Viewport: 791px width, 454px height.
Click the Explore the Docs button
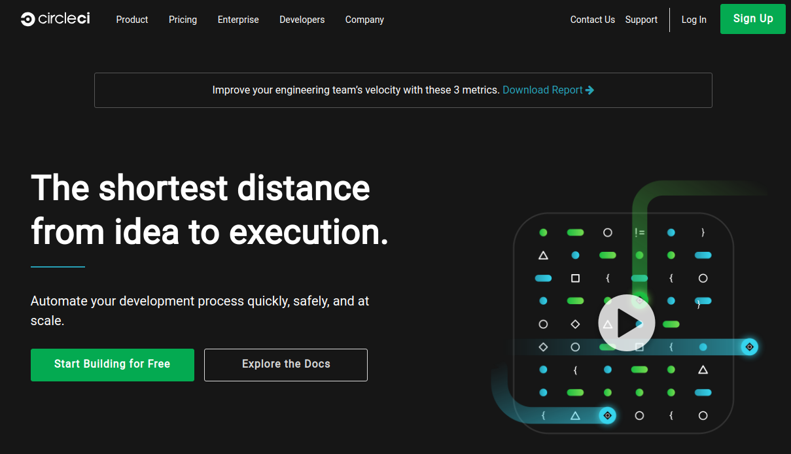coord(286,364)
